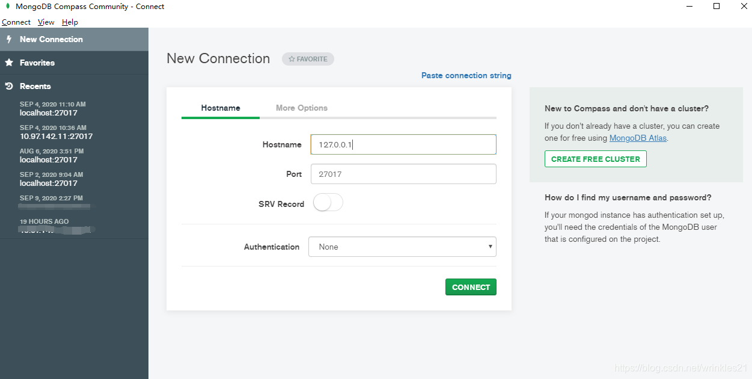Click inside the Hostname input field
This screenshot has height=379, width=752.
pyautogui.click(x=403, y=144)
